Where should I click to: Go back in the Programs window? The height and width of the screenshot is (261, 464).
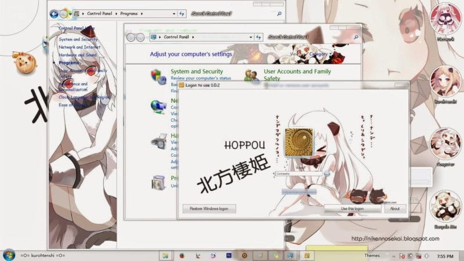point(54,14)
